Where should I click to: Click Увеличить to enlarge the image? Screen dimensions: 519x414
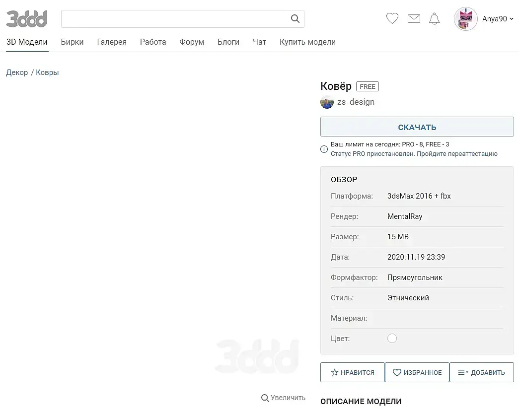tap(283, 398)
